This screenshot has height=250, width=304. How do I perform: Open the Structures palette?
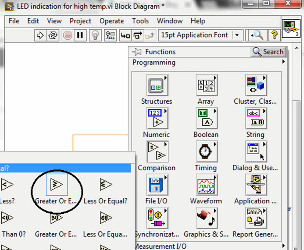(156, 85)
